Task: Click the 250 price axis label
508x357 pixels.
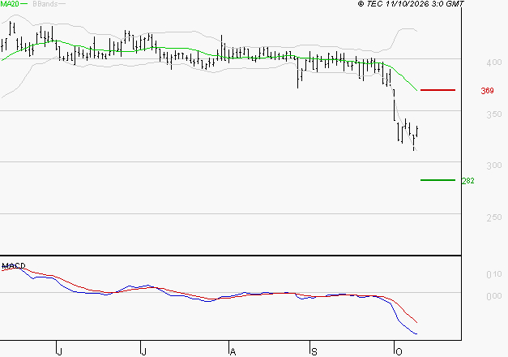Action: pyautogui.click(x=494, y=217)
